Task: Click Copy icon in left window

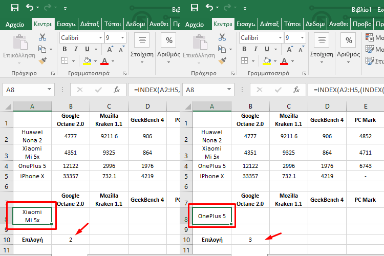Action: [42, 49]
